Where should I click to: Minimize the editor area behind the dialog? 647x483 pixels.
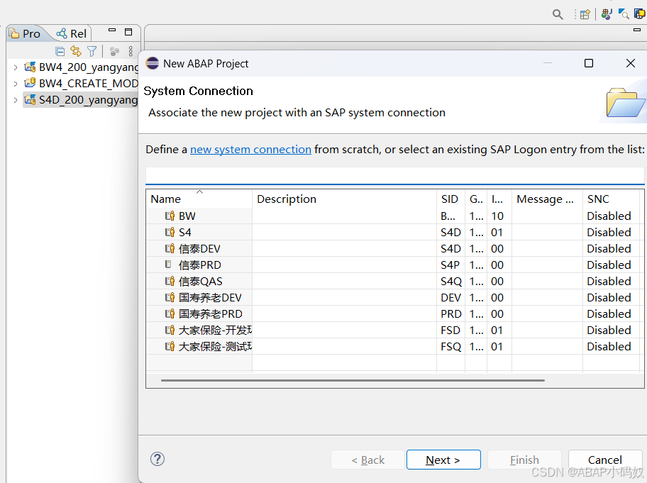click(x=637, y=30)
